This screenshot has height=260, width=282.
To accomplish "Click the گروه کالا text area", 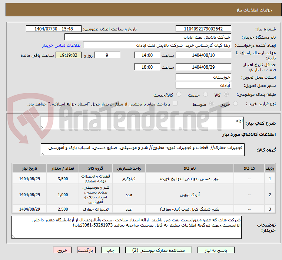I will tap(143, 150).
